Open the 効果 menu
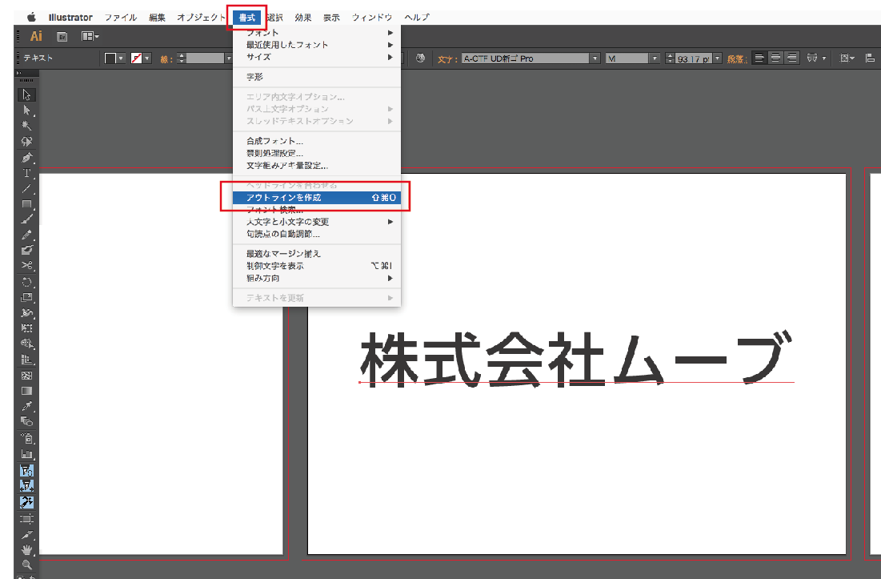881x579 pixels. [x=302, y=18]
